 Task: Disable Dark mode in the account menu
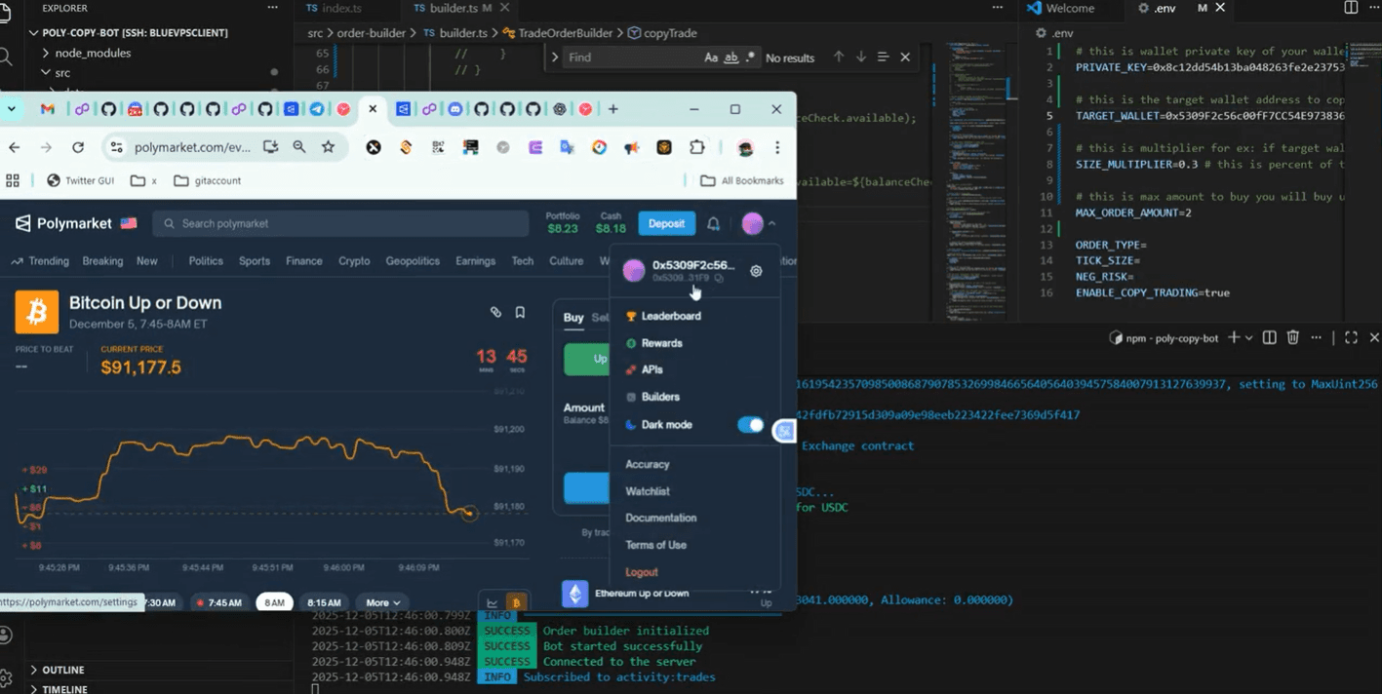[x=749, y=424]
